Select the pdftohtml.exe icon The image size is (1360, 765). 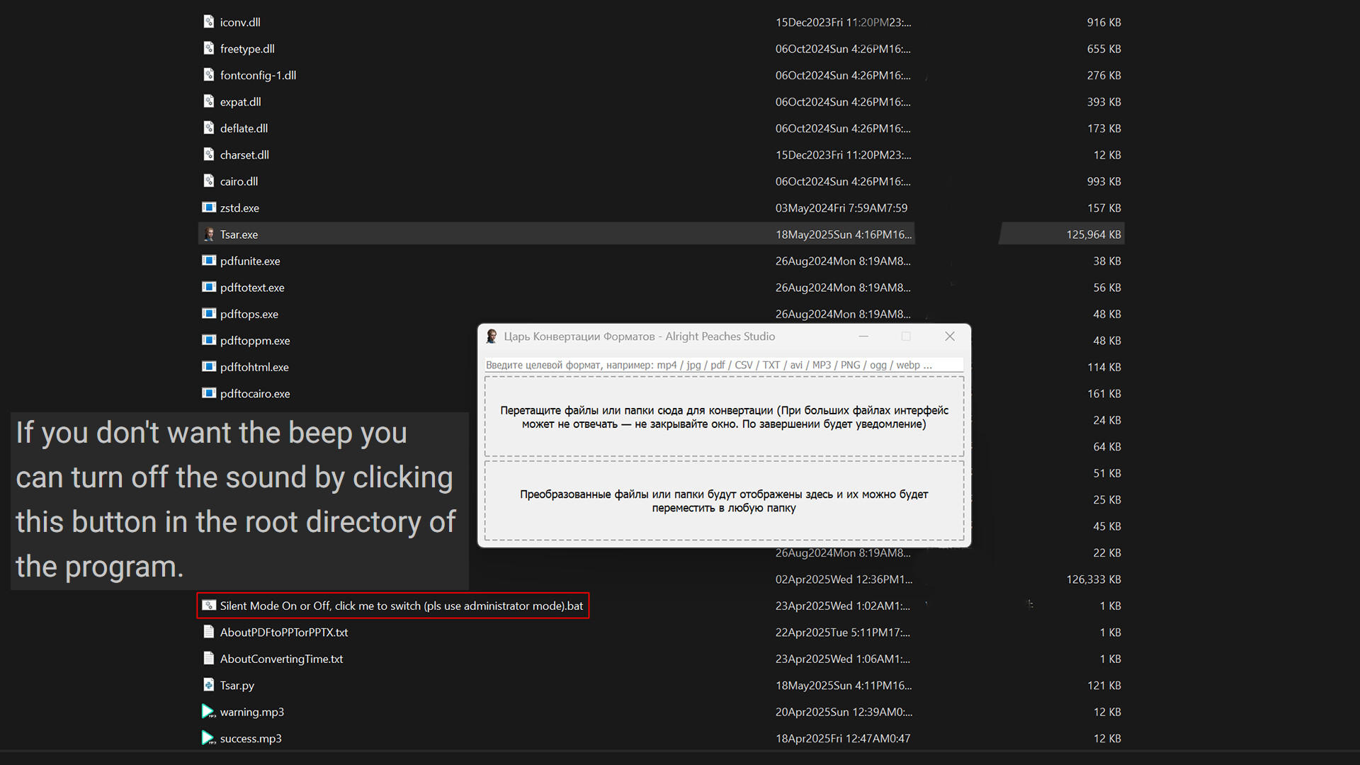209,367
